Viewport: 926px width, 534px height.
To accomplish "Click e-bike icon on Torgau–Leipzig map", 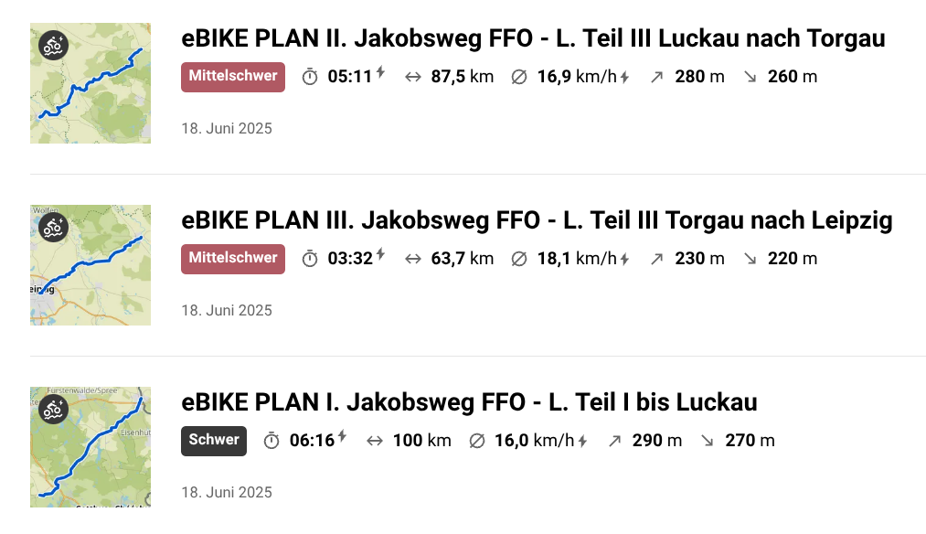I will click(x=53, y=228).
